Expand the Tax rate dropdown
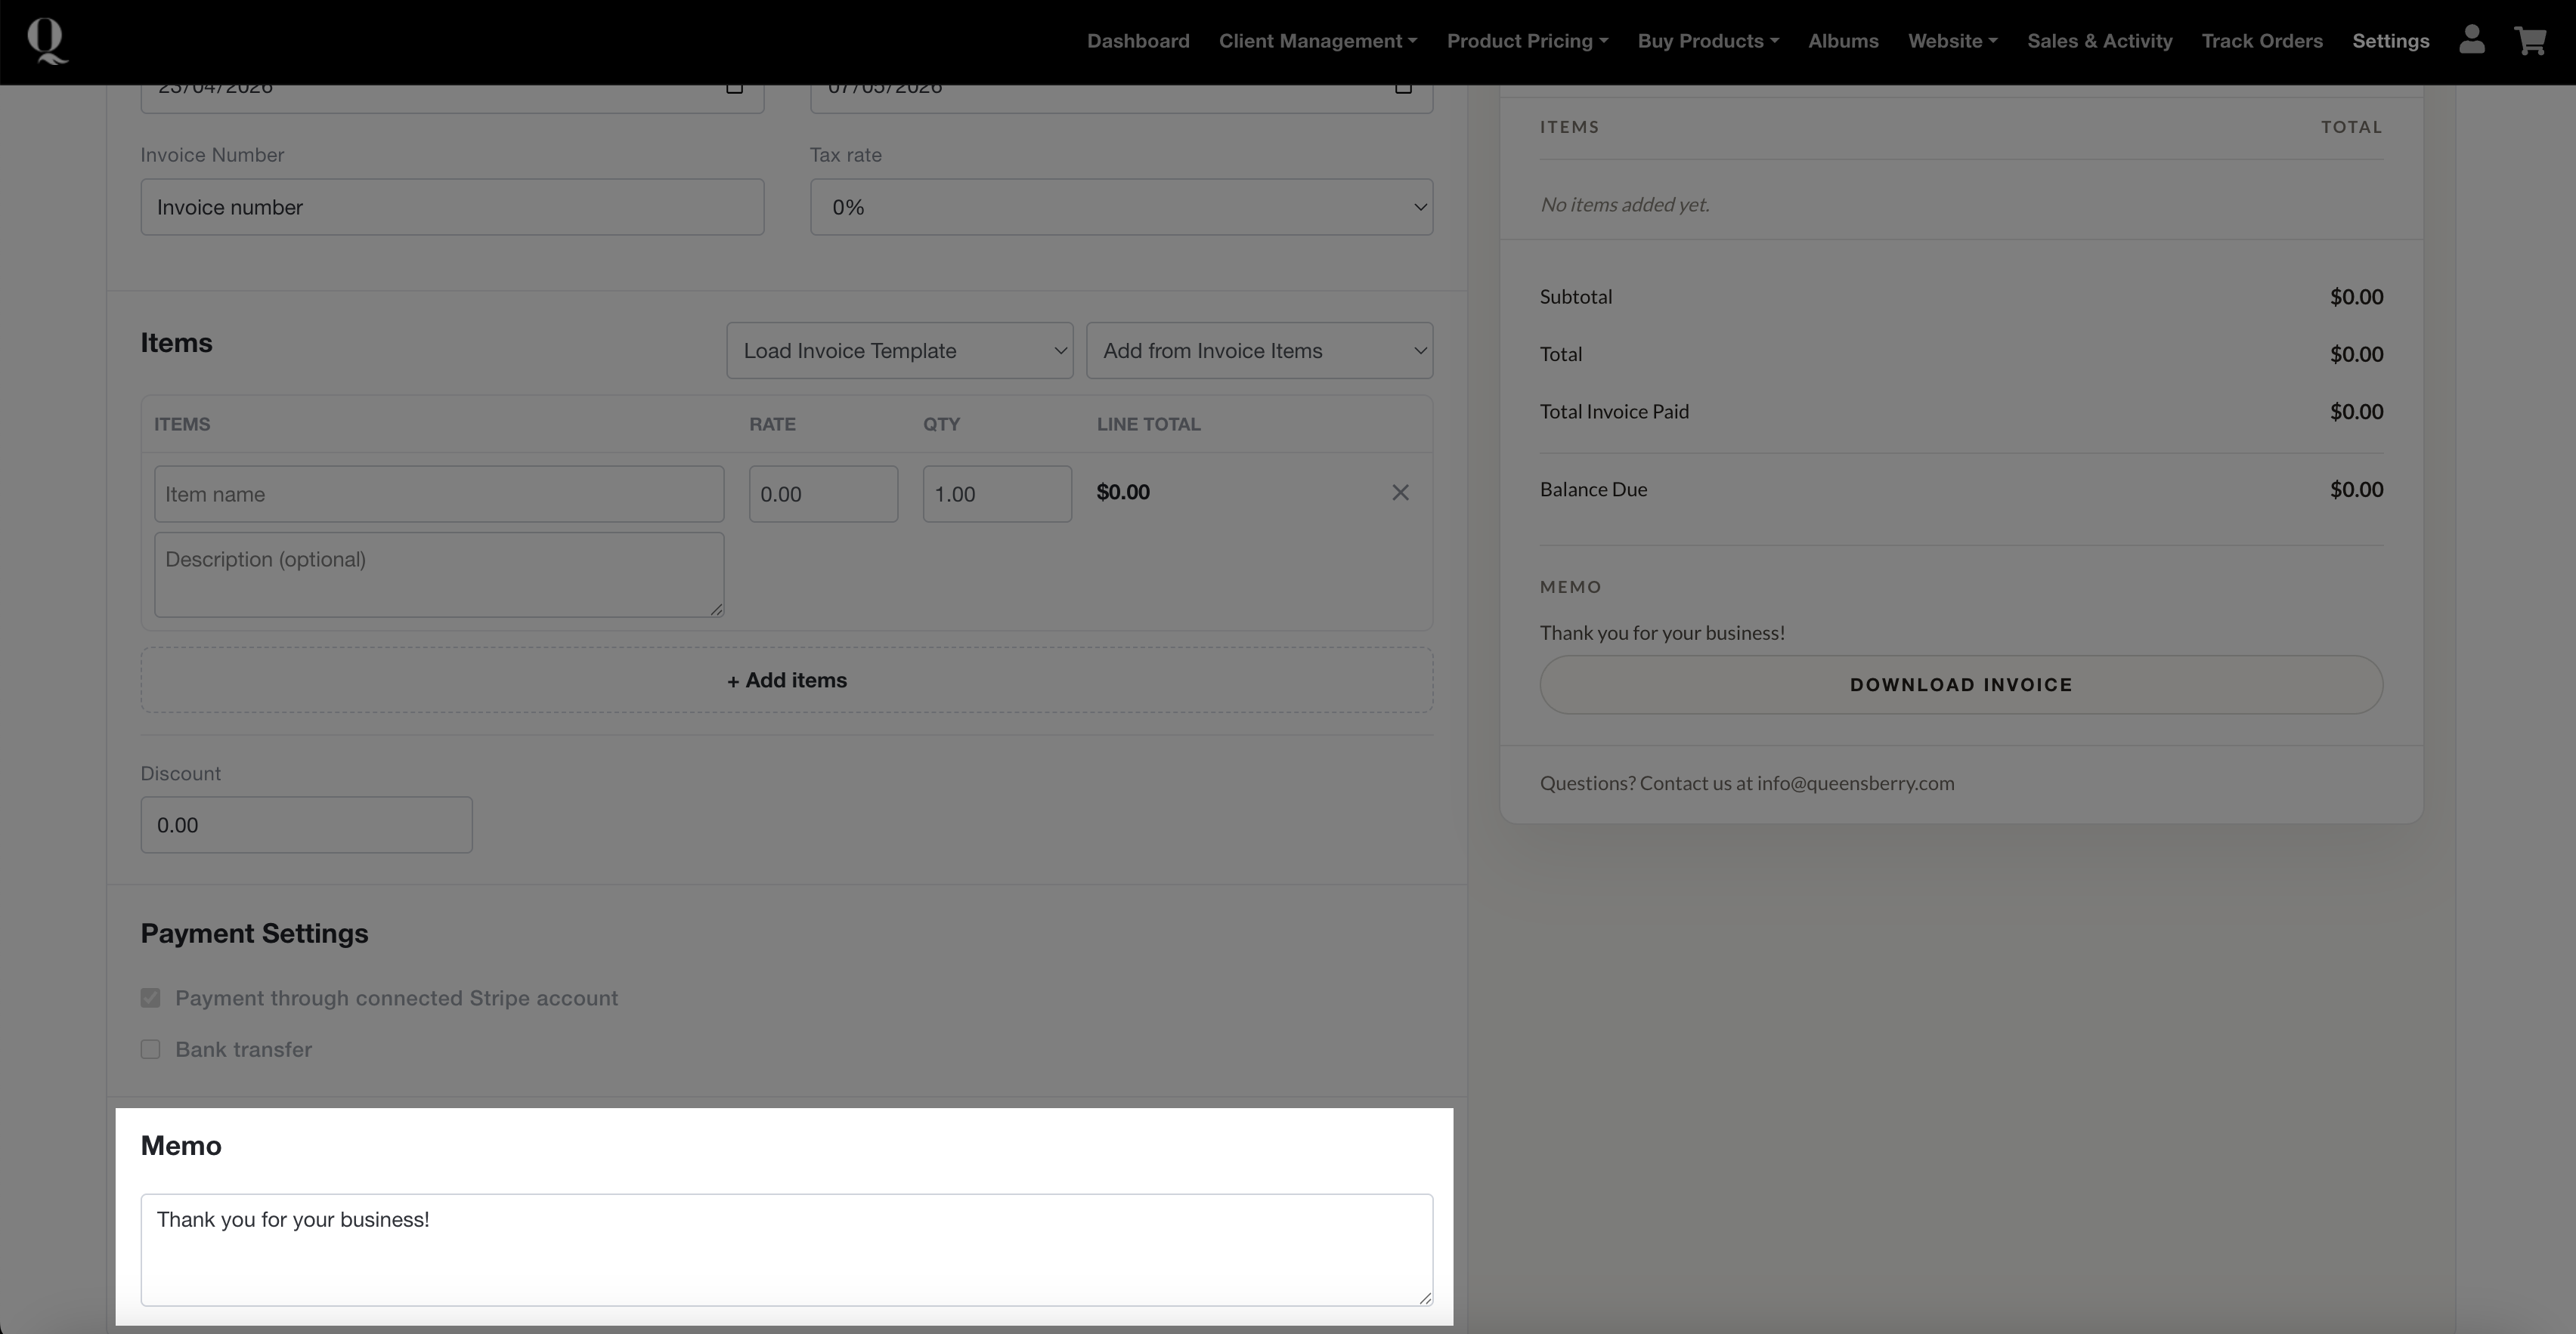 pyautogui.click(x=1121, y=208)
